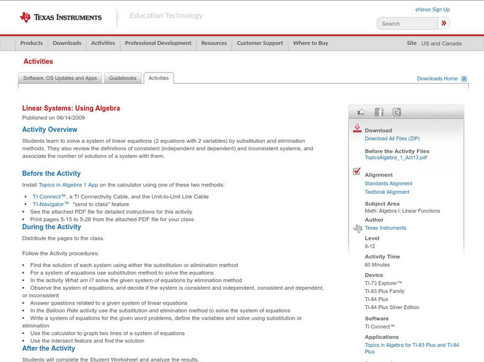The image size is (484, 362).
Task: Open the TI Connect link
Action: [50, 197]
